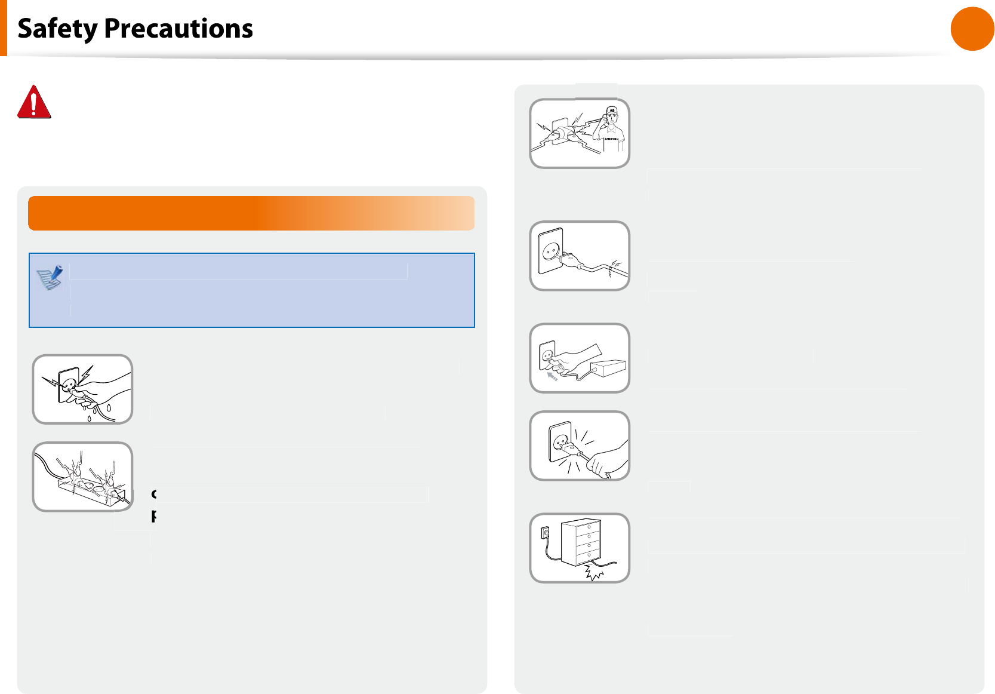Click inside the blue note box
This screenshot has height=694, width=995.
(x=252, y=290)
